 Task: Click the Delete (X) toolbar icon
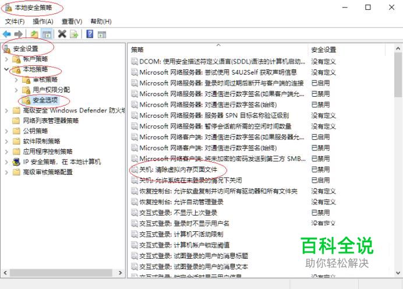pos(62,34)
